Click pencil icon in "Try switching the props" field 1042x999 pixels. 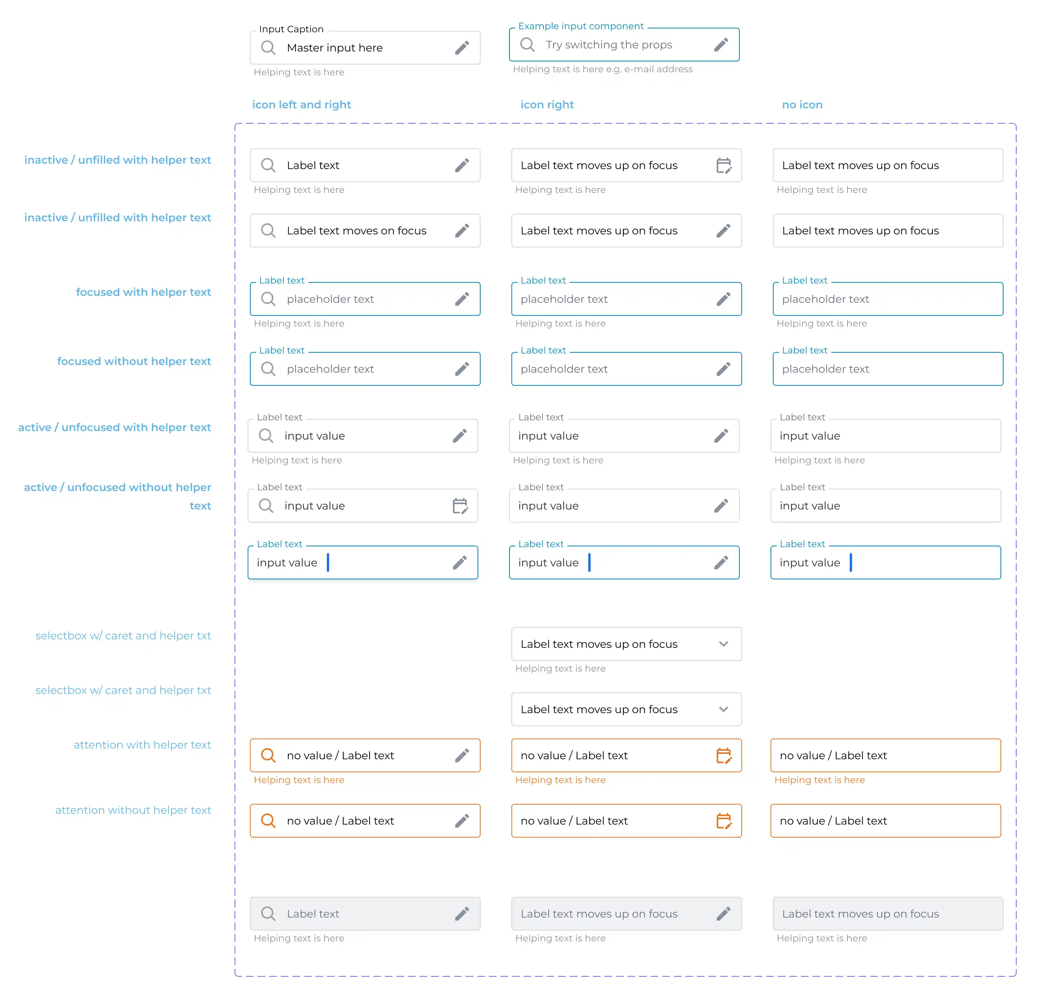click(721, 45)
